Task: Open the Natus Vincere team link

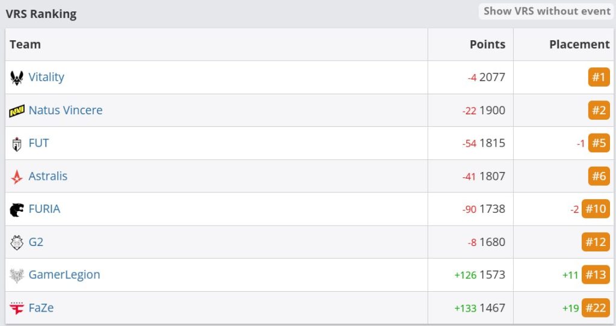Action: [x=65, y=110]
